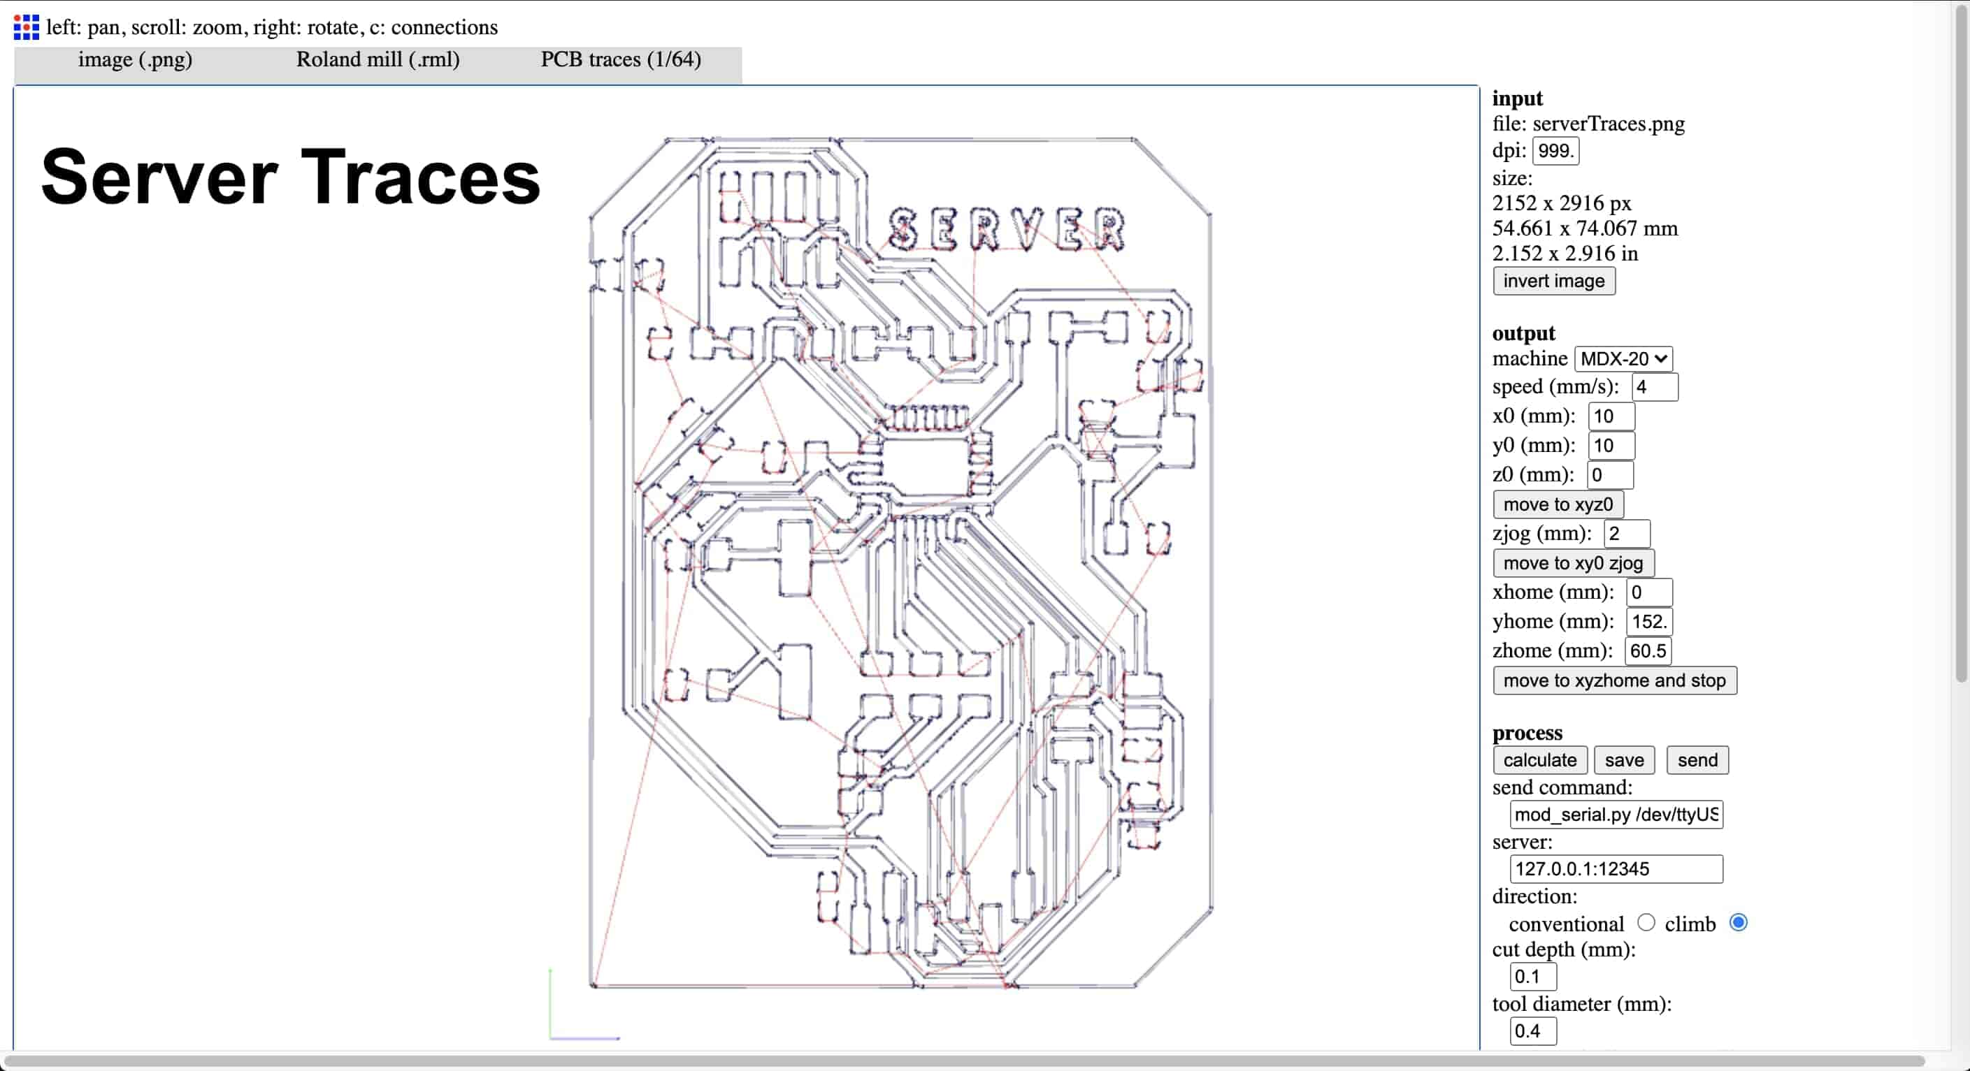Screen dimensions: 1970x1071
Task: Click the xhome (mm) field
Action: point(1649,592)
